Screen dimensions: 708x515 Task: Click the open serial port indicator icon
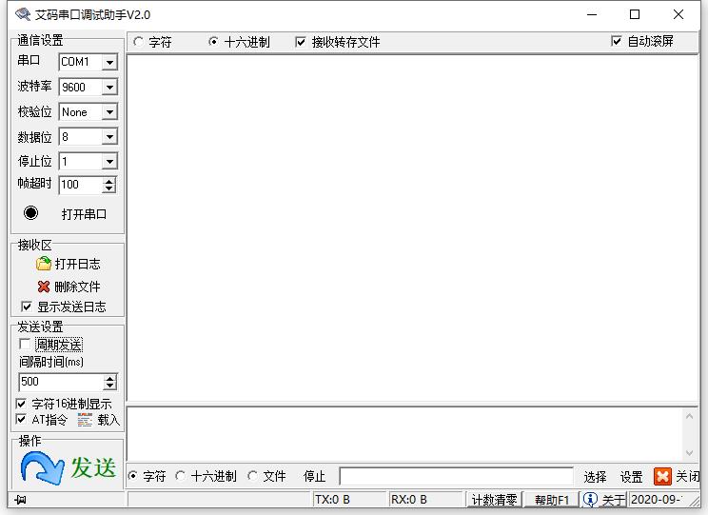tap(31, 212)
